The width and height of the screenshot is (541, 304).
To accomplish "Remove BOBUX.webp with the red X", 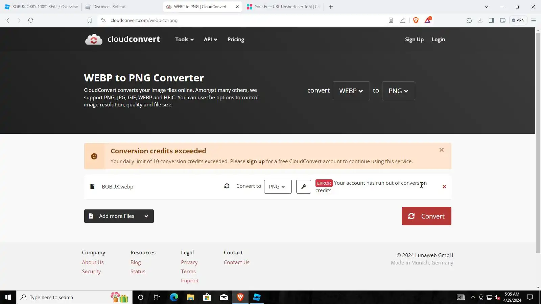I will pyautogui.click(x=444, y=186).
